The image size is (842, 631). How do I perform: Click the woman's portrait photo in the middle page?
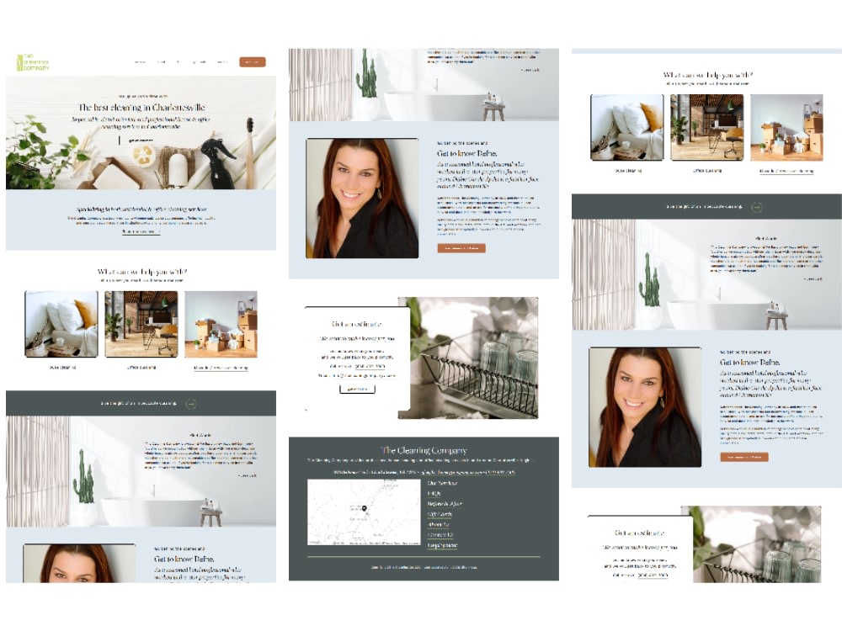pos(362,199)
